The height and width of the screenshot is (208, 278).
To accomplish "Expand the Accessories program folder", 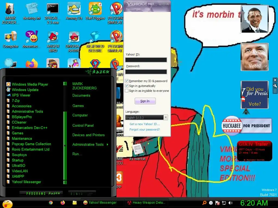I will click(x=21, y=106).
